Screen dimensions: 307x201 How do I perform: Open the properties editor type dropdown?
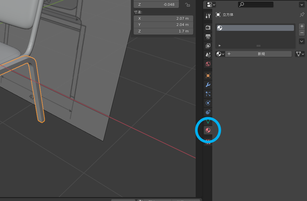pyautogui.click(x=211, y=5)
